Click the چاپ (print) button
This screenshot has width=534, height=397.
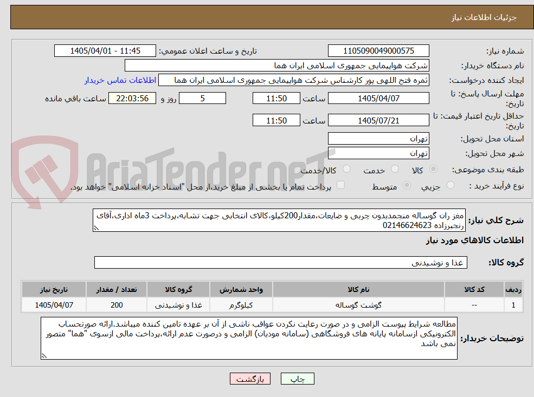[297, 379]
